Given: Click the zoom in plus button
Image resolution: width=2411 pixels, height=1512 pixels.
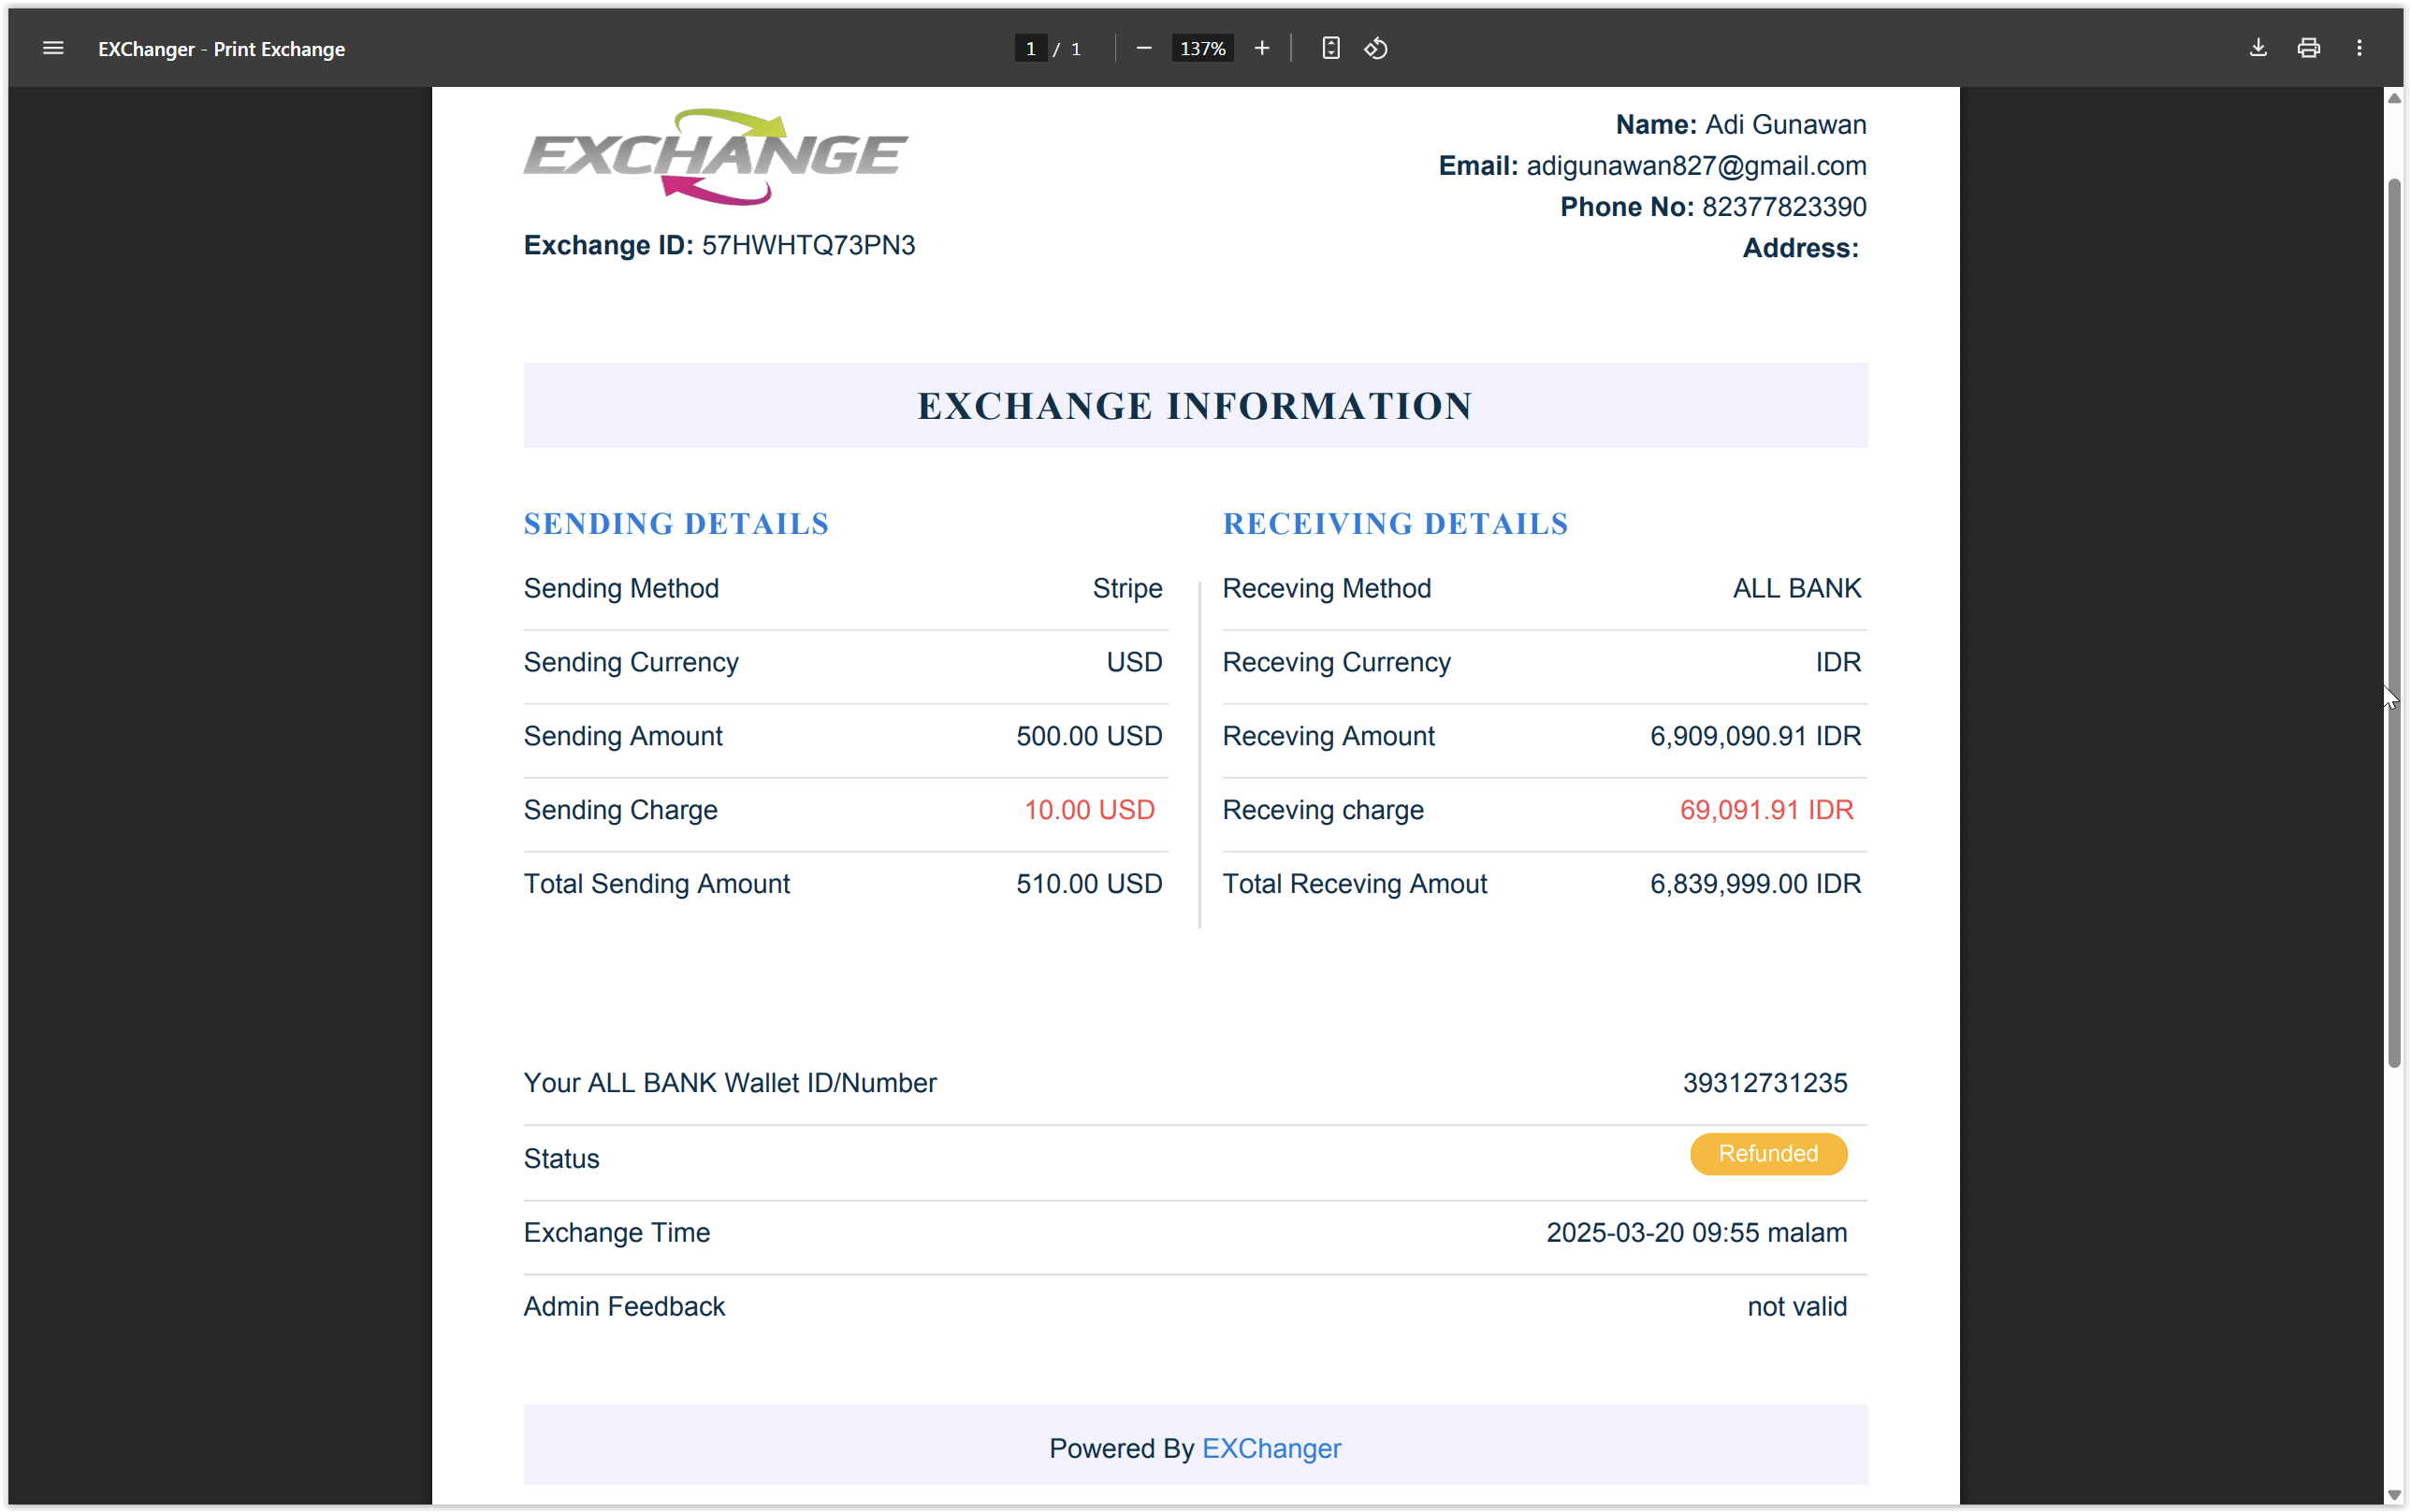Looking at the screenshot, I should (1261, 48).
